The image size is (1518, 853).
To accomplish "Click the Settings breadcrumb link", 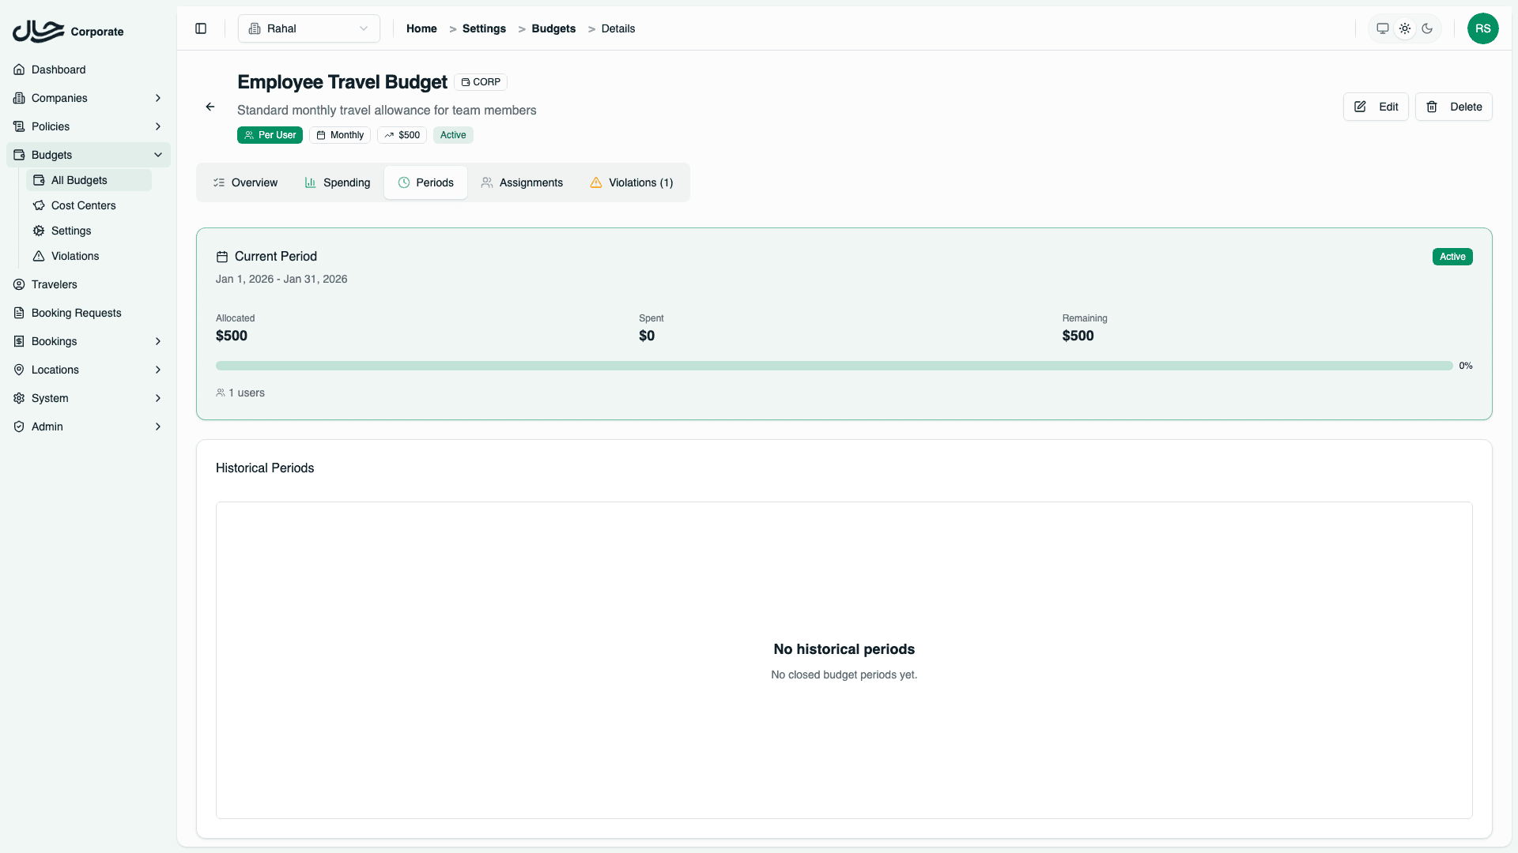I will coord(484,28).
